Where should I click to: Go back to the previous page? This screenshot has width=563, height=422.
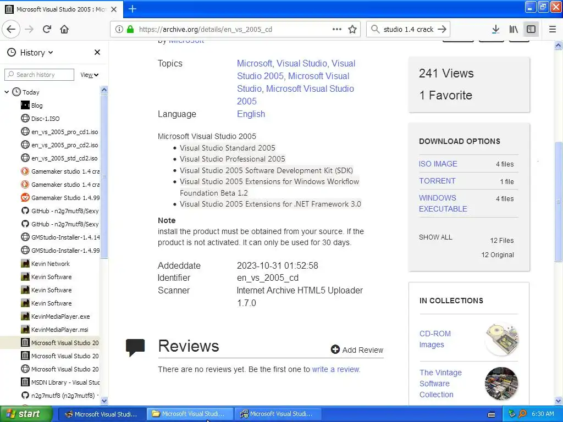[11, 29]
